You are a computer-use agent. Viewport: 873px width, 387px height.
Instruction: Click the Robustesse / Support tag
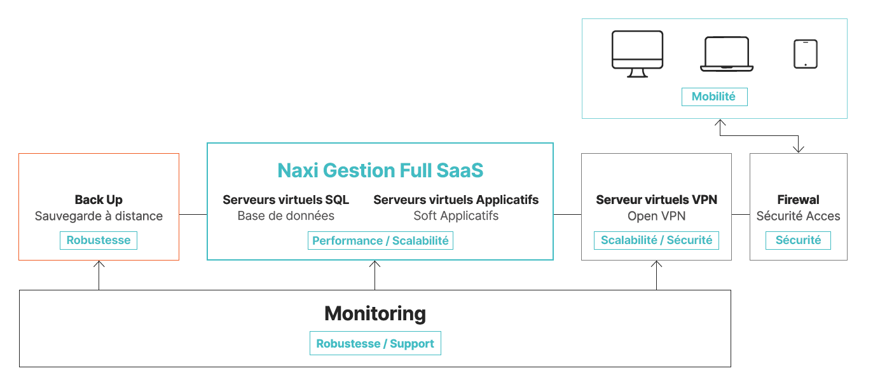[x=375, y=344]
